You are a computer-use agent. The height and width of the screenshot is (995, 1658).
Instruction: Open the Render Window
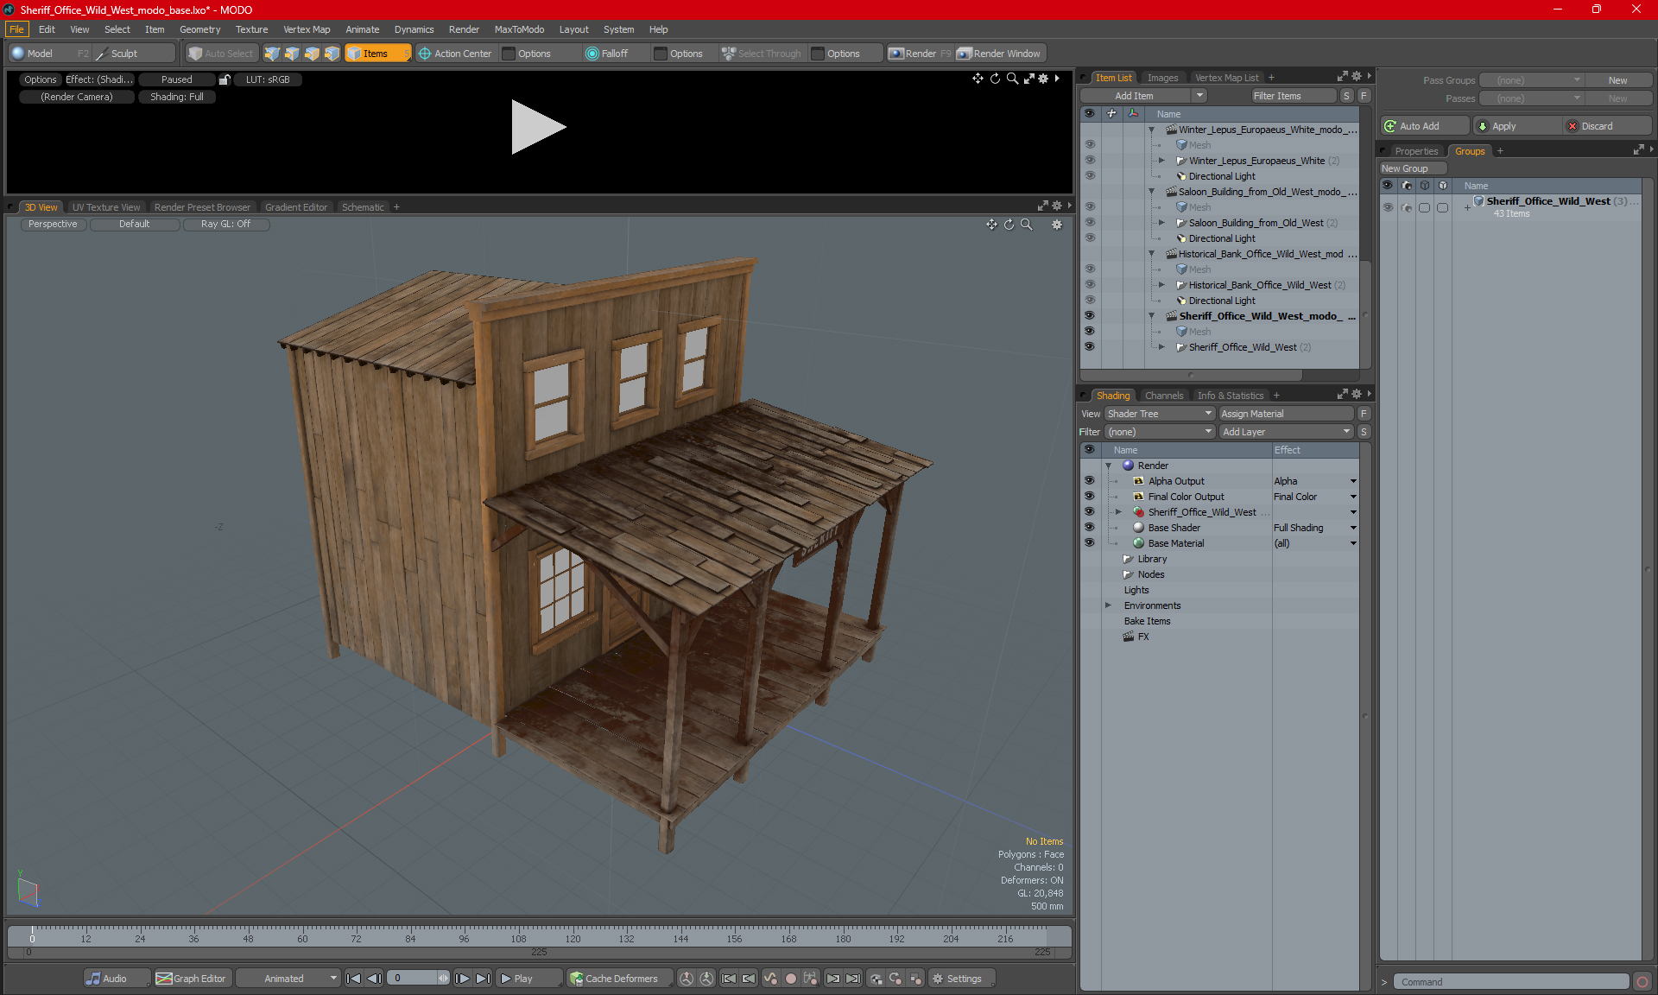pyautogui.click(x=999, y=54)
